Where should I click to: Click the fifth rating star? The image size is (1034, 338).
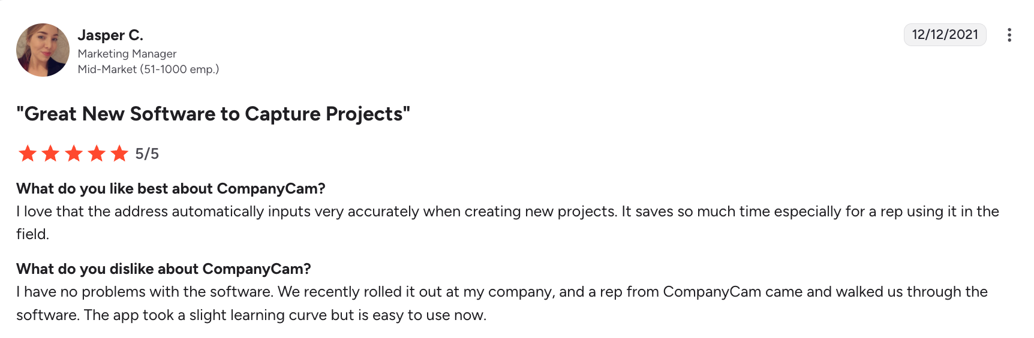pos(119,154)
